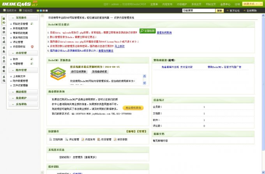Click the 修改参数 shortcut icon
The height and width of the screenshot is (174, 265).
[x=115, y=139]
